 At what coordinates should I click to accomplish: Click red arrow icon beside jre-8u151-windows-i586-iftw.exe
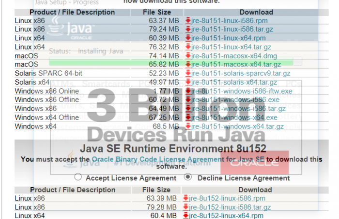pos(188,91)
